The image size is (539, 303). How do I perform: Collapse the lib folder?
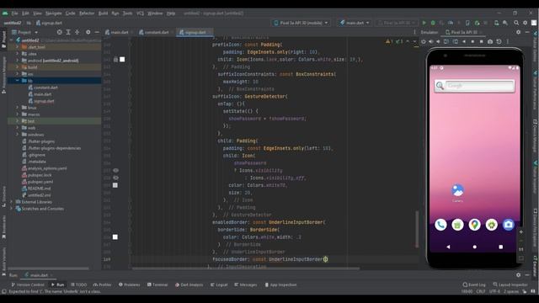17,81
